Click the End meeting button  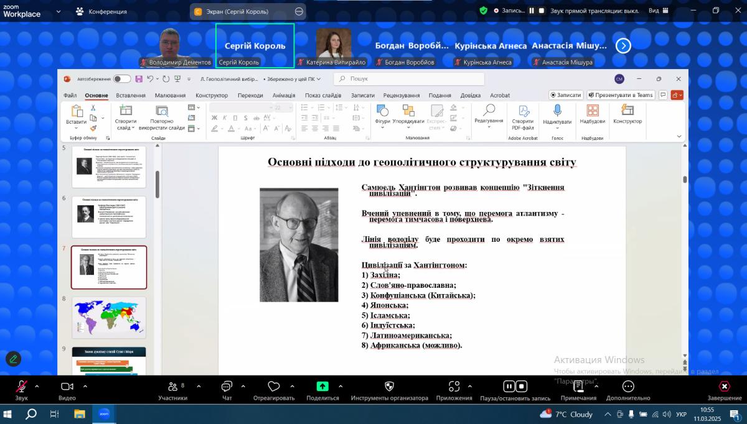coord(724,387)
